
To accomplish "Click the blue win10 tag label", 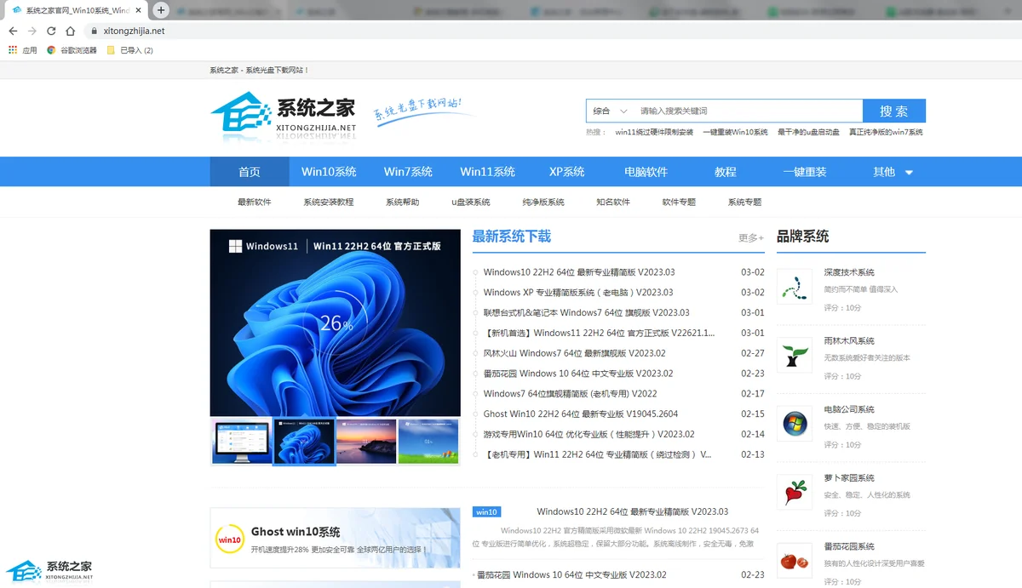I will tap(486, 512).
